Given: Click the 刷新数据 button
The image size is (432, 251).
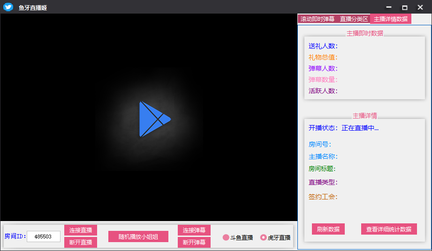Looking at the screenshot, I should coord(328,229).
